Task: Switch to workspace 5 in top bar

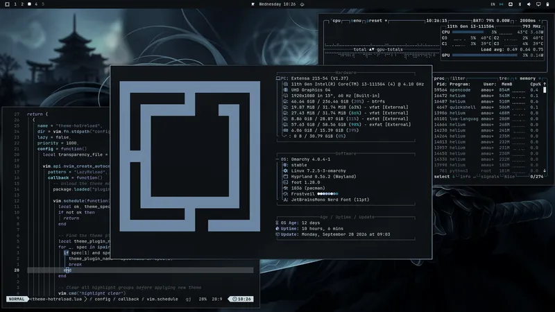Action: click(x=43, y=4)
